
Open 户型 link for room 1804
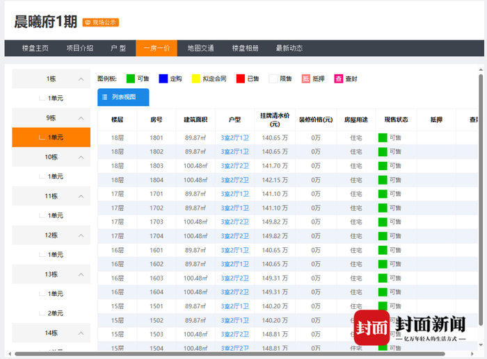235,180
